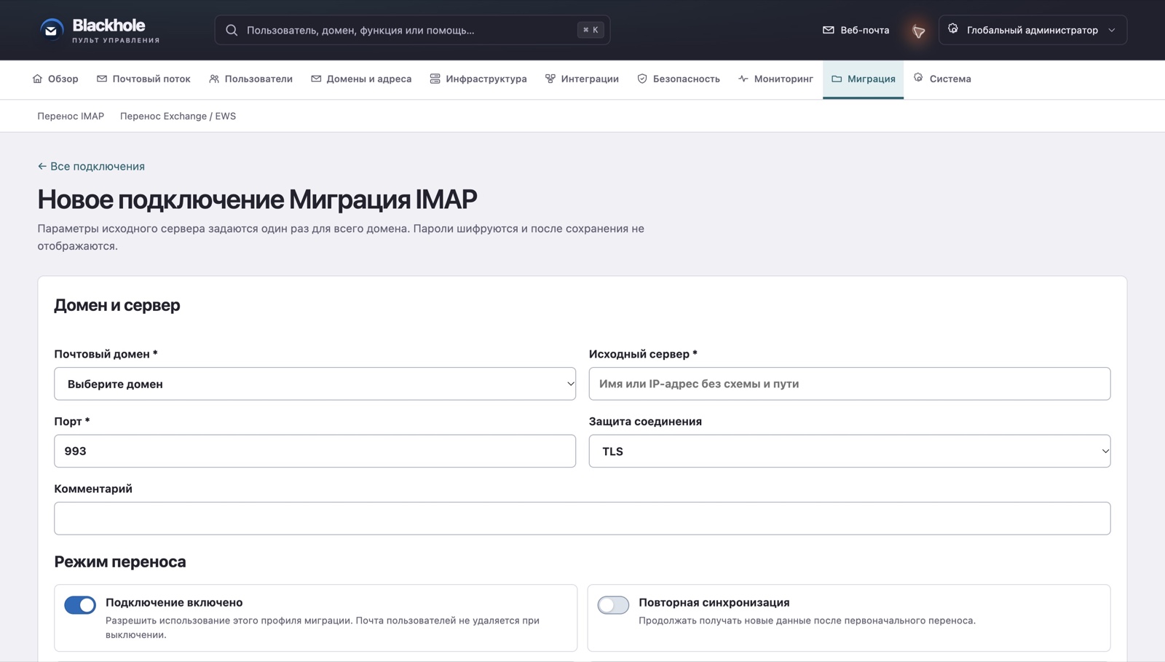Enable the Повторная синхронизация switch

613,605
